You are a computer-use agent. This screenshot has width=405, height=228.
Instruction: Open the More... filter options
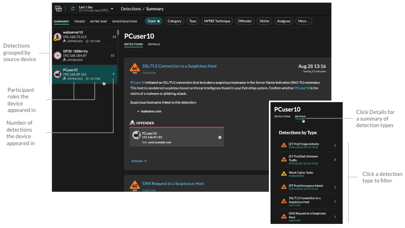click(304, 21)
